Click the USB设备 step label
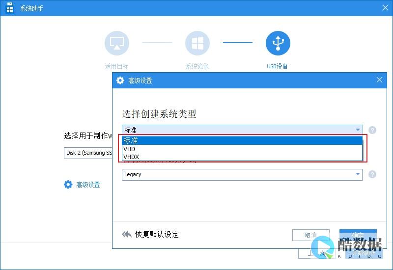The height and width of the screenshot is (270, 393). [278, 66]
